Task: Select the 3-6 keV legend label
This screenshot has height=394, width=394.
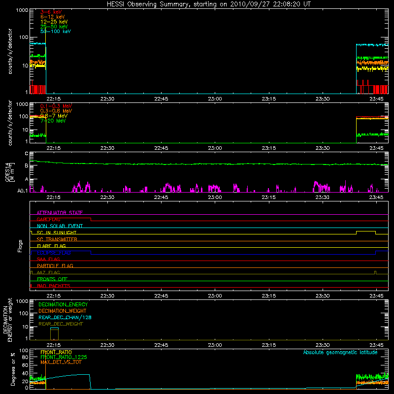Action: (51, 12)
